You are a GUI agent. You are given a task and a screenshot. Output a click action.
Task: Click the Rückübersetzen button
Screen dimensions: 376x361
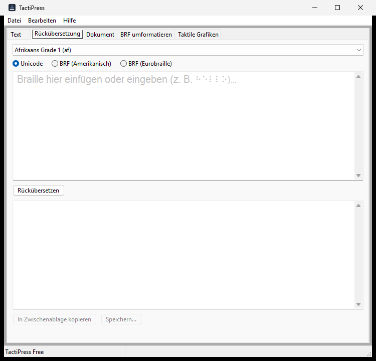[39, 191]
